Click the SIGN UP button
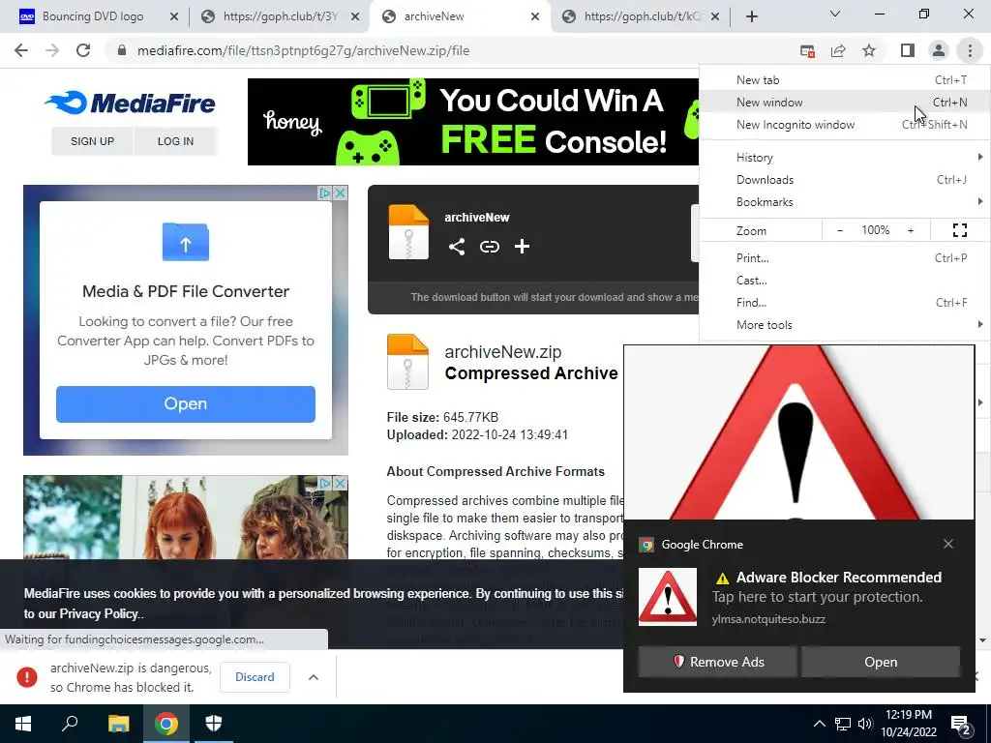Screen dimensions: 991x743 click(x=92, y=141)
